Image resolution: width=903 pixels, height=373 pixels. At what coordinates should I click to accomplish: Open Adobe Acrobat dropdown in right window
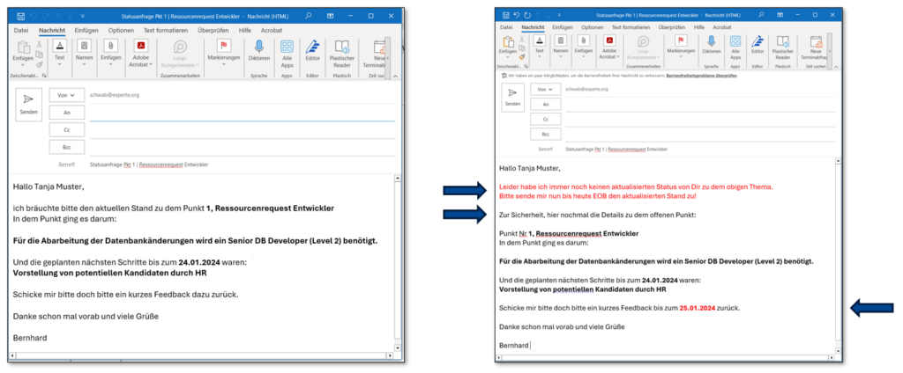[x=618, y=56]
